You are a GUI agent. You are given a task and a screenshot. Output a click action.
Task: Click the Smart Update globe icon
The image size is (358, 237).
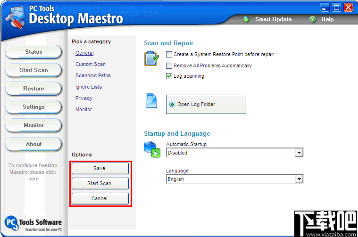click(x=246, y=19)
